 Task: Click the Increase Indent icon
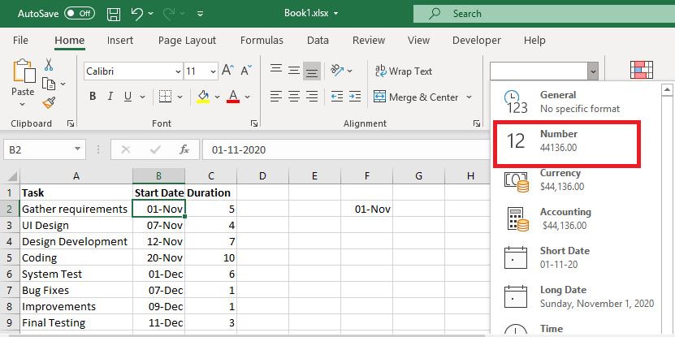[x=351, y=97]
